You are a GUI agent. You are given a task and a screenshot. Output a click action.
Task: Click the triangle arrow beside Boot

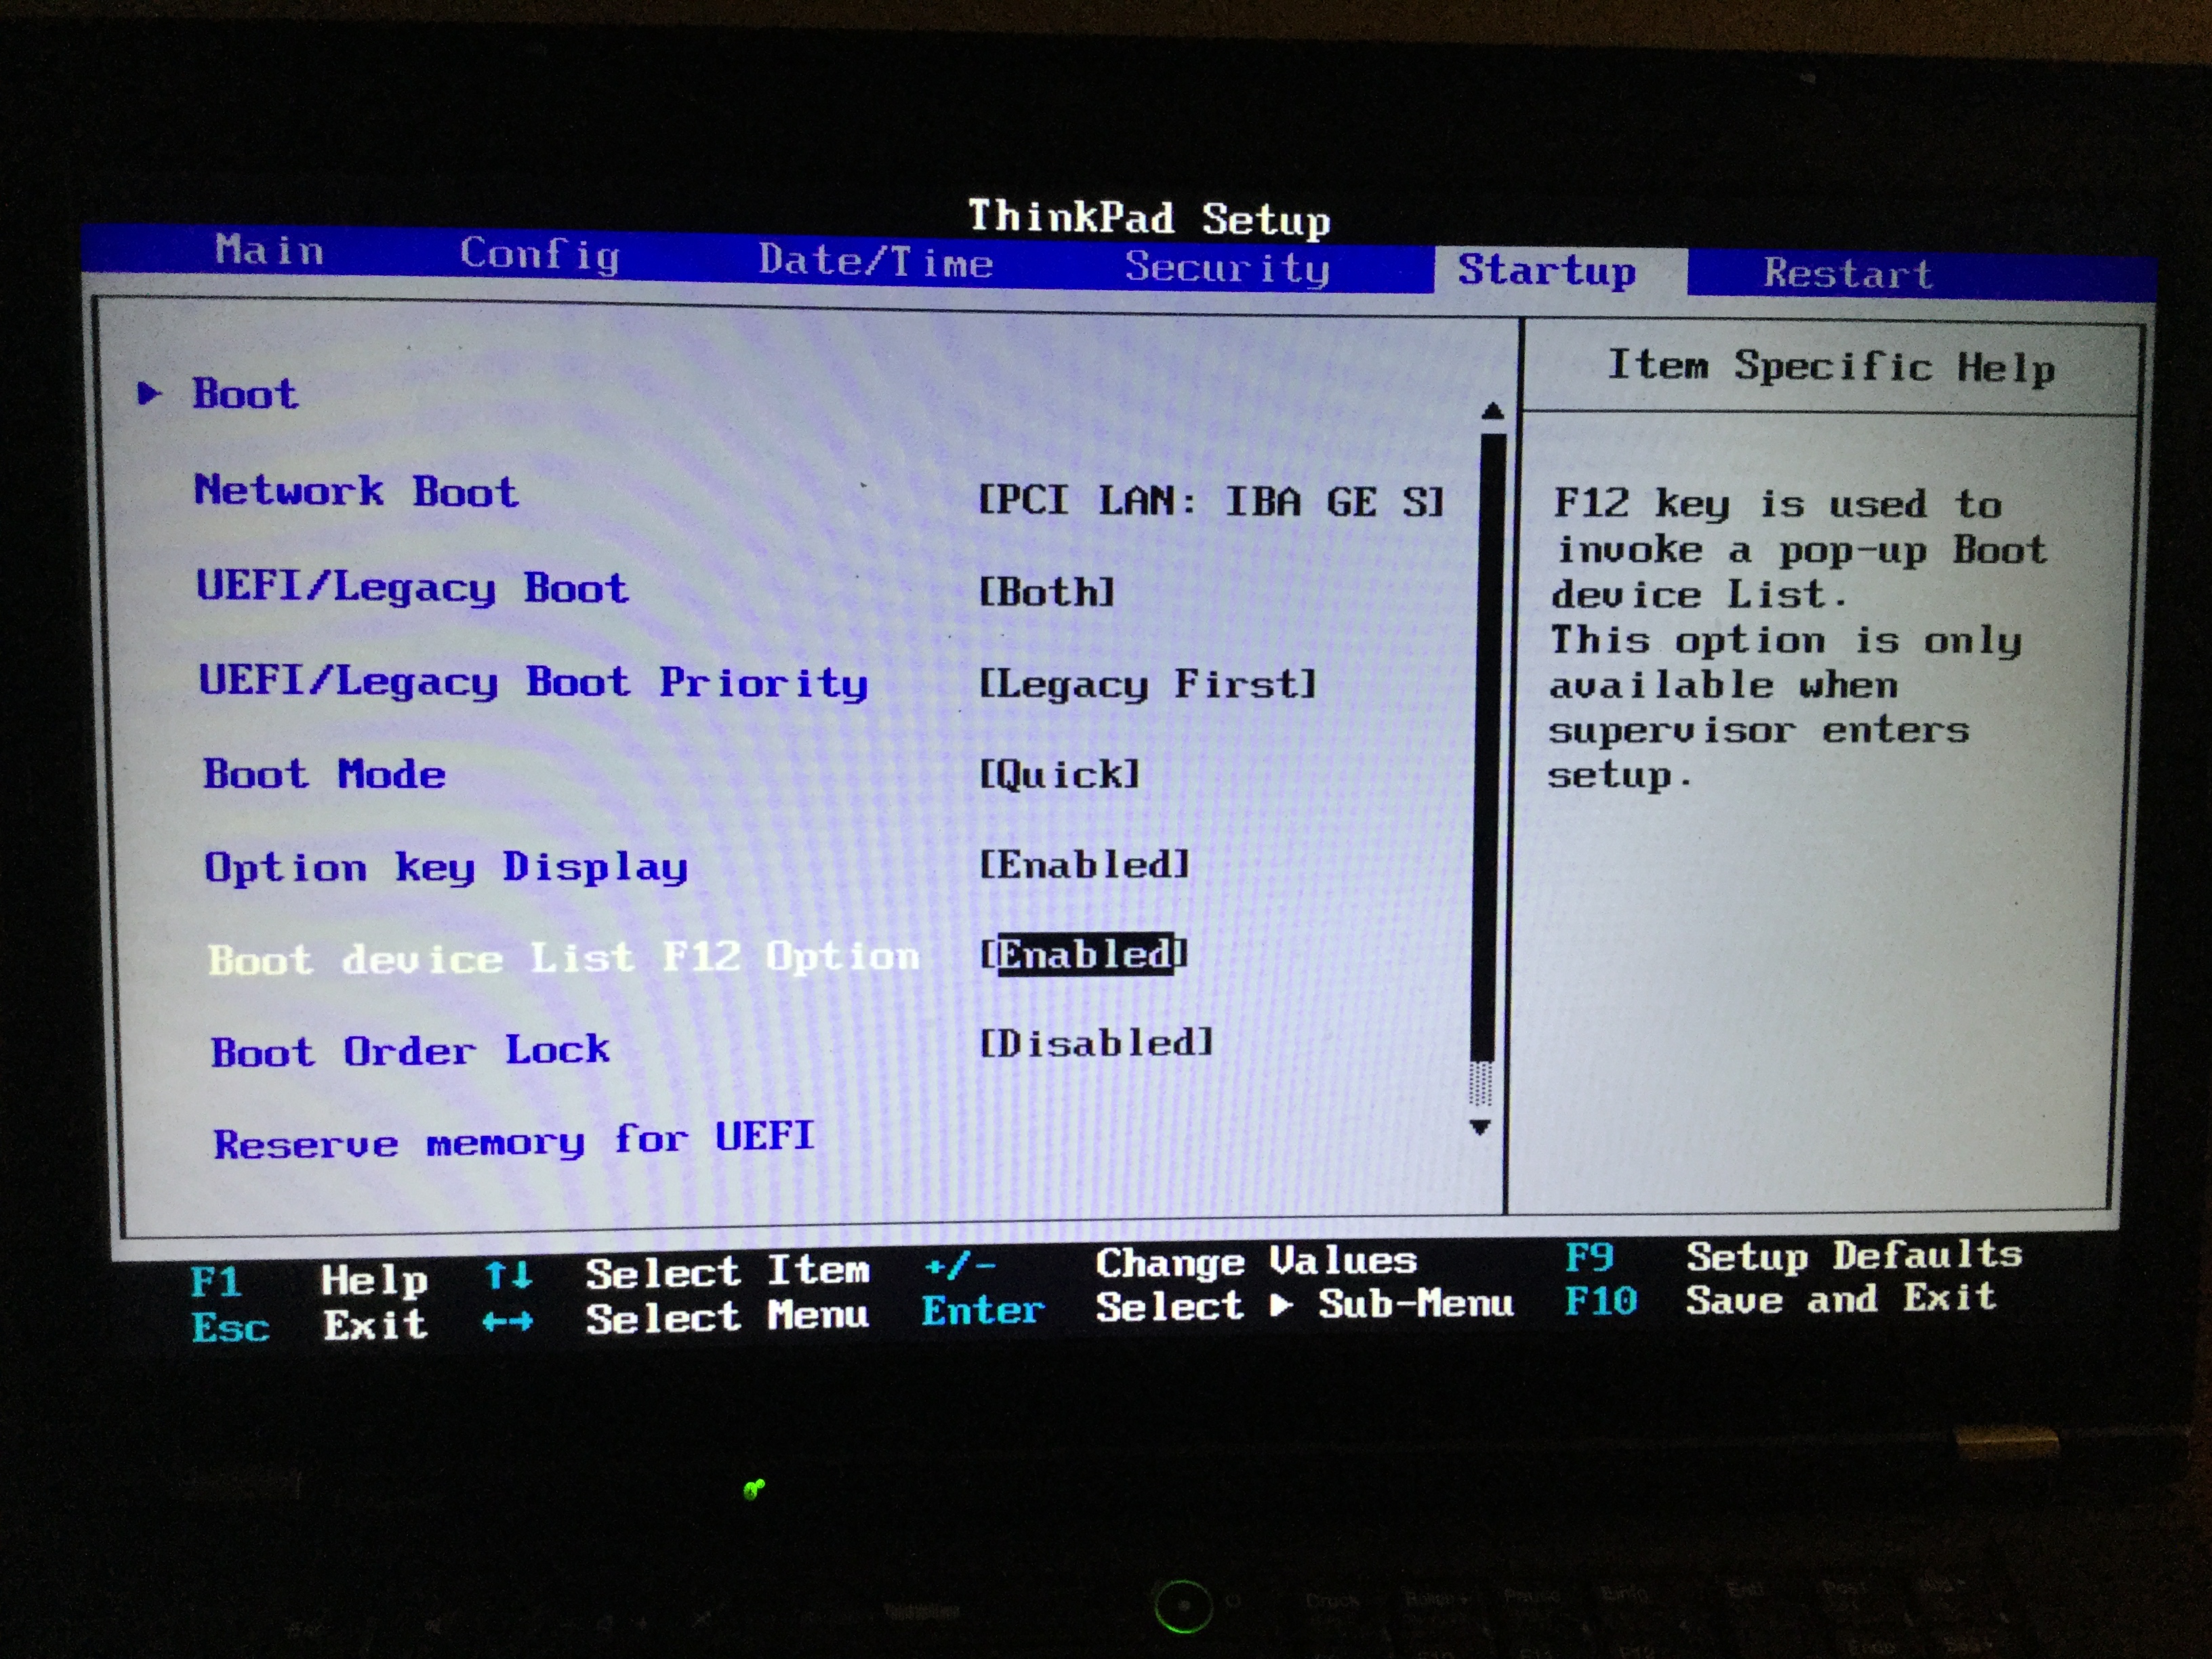click(149, 393)
